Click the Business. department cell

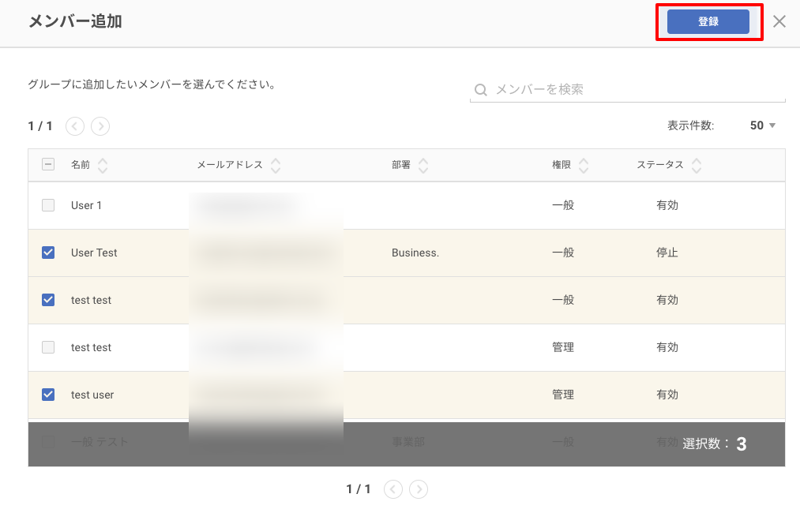[415, 253]
